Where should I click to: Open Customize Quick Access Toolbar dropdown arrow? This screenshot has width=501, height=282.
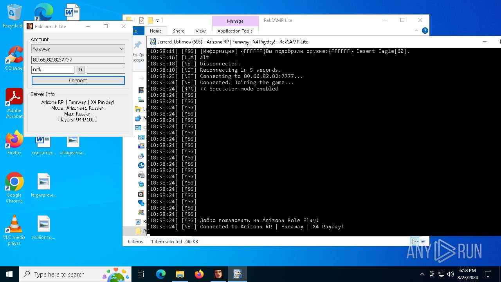pyautogui.click(x=157, y=20)
